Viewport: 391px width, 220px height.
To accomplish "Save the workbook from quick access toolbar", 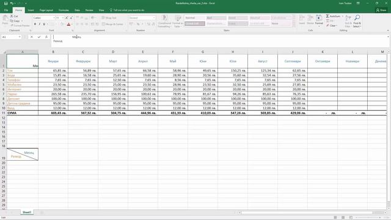I will [x=5, y=3].
